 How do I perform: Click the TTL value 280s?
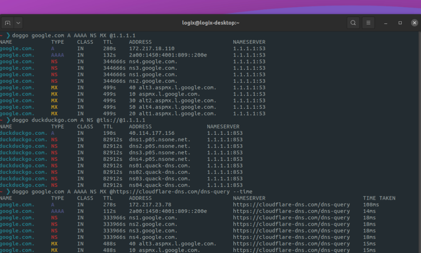109,48
